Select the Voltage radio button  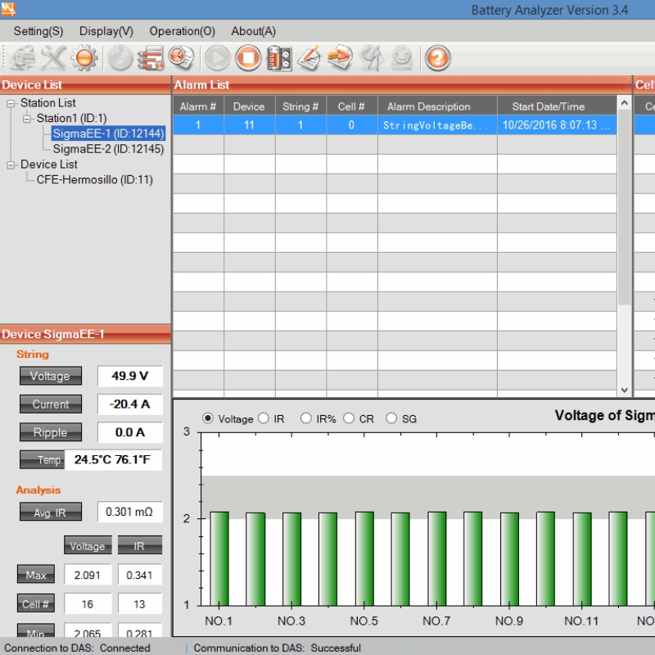tap(208, 418)
